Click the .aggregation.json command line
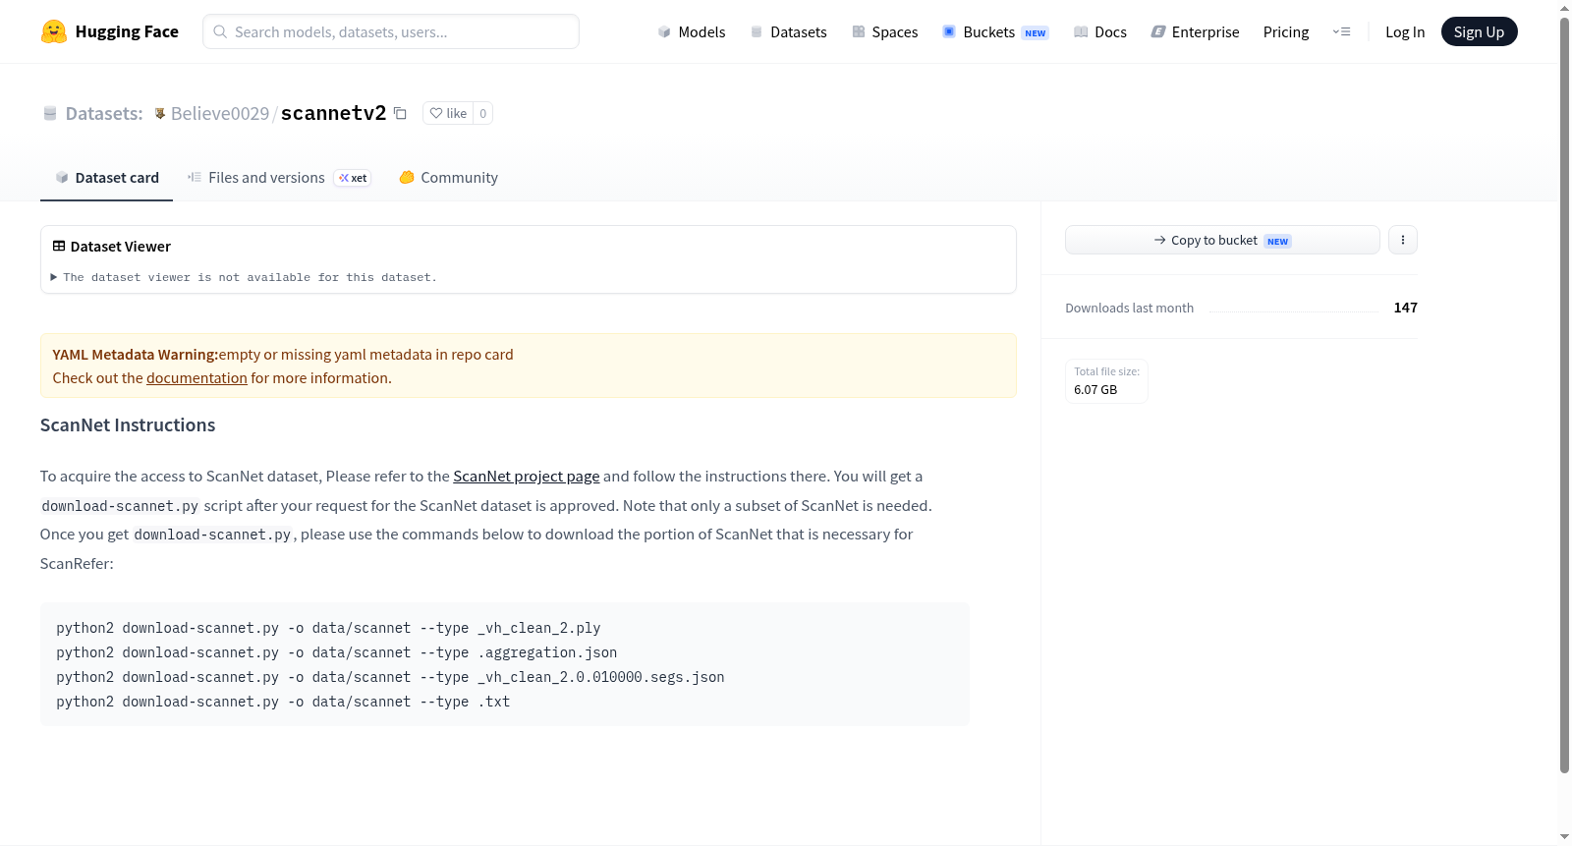This screenshot has width=1572, height=846. click(337, 653)
